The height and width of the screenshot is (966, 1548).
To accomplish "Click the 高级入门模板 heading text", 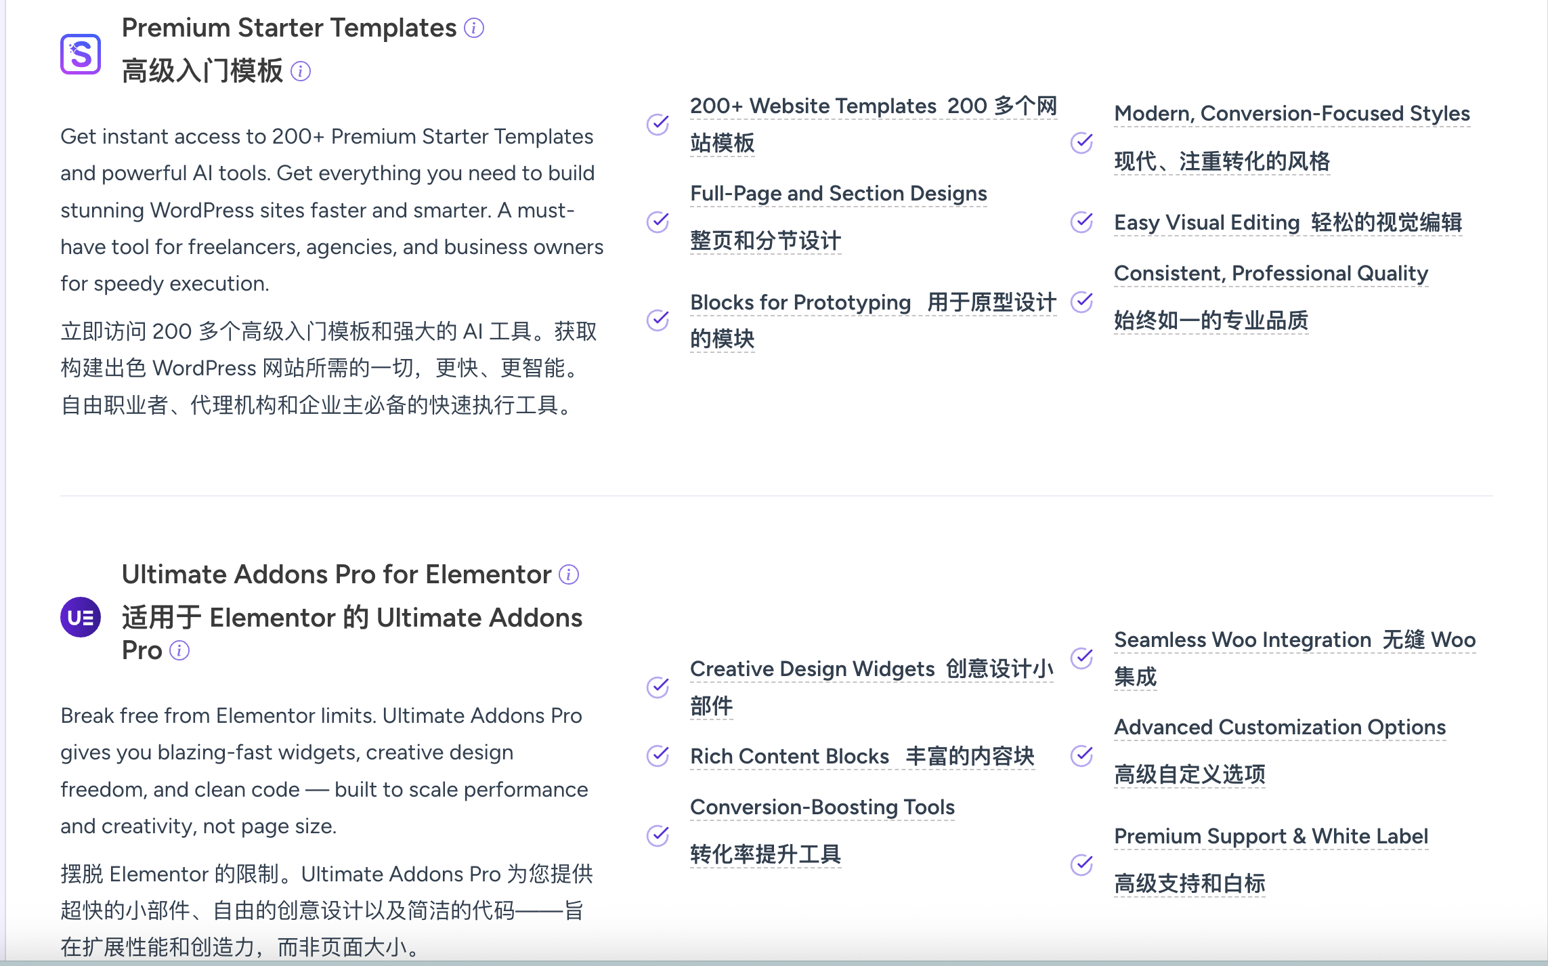I will 202,71.
